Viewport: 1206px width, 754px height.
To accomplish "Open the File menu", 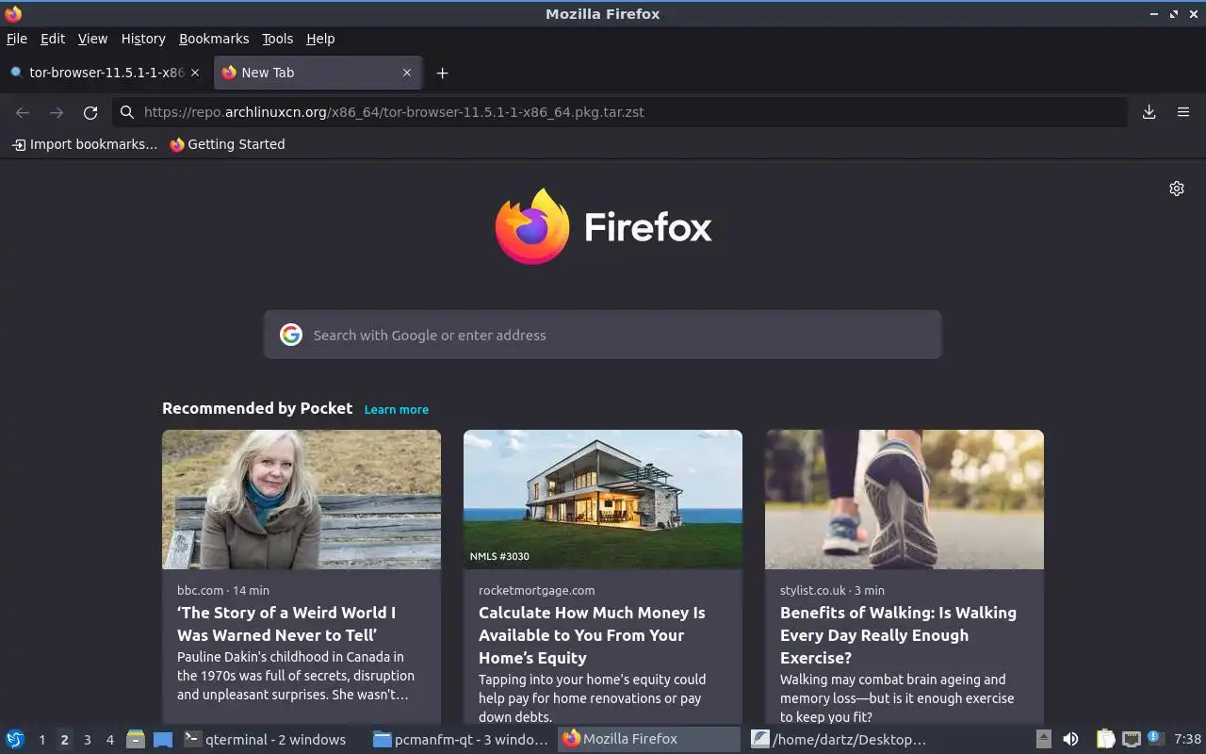I will coord(17,39).
